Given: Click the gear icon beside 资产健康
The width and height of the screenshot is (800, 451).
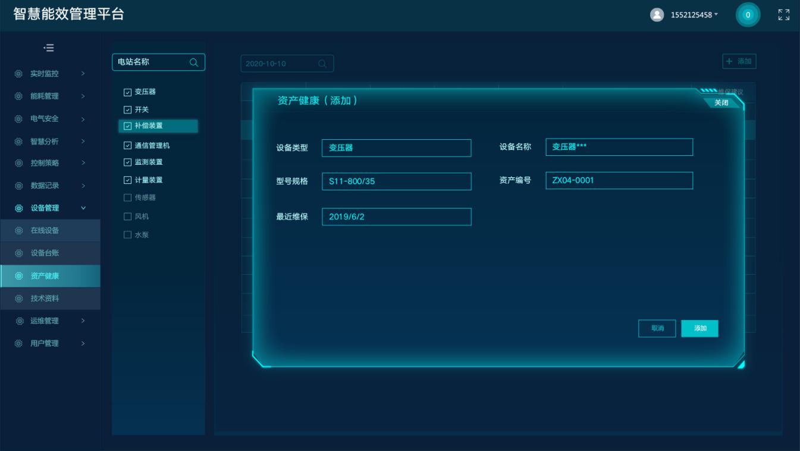Looking at the screenshot, I should (18, 276).
